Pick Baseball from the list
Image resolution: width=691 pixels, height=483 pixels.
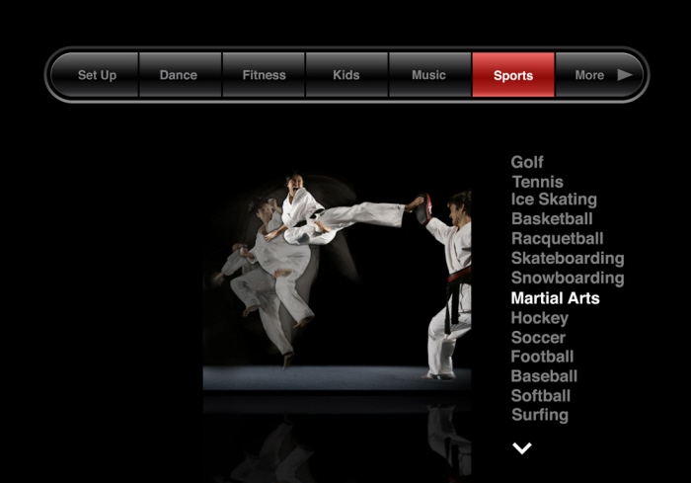(x=544, y=376)
